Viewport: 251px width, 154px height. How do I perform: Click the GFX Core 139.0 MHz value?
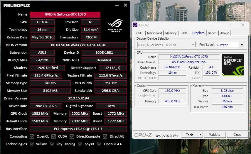point(172,91)
